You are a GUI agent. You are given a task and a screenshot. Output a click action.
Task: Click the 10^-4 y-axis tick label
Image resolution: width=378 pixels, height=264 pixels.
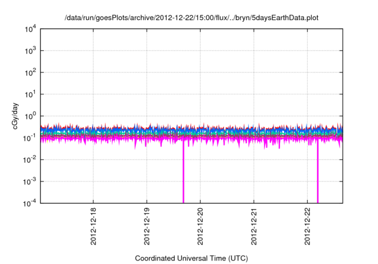[x=30, y=203]
